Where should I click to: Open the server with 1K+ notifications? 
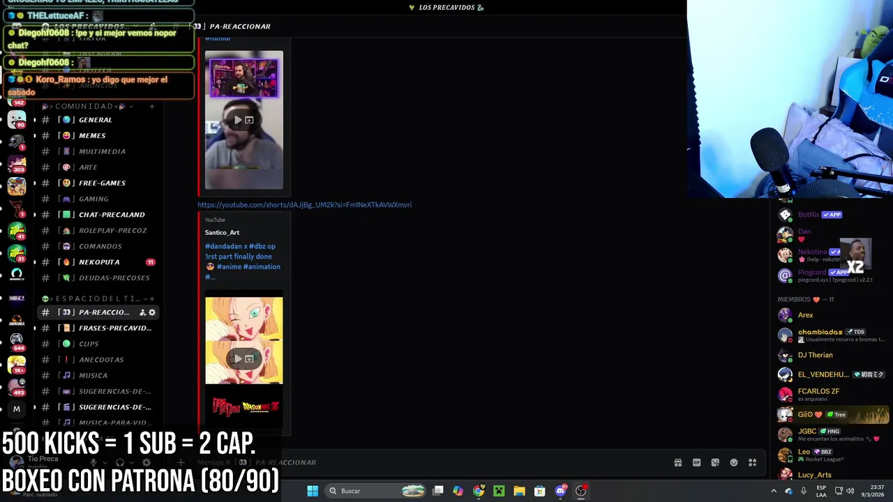tap(17, 364)
